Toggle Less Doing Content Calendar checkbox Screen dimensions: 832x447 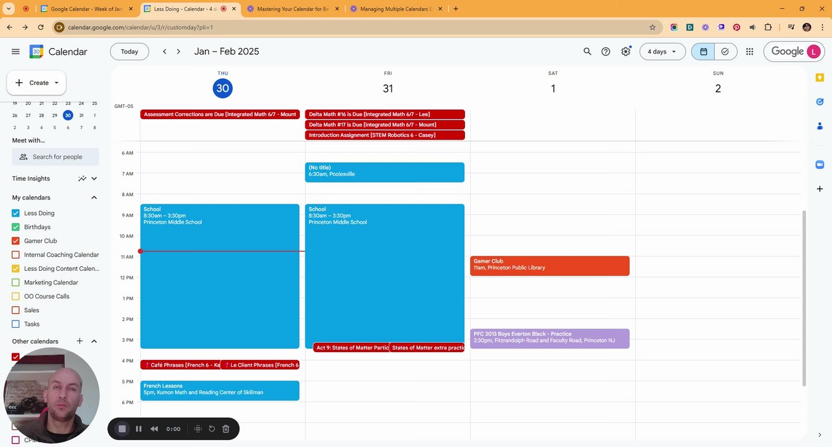(16, 269)
